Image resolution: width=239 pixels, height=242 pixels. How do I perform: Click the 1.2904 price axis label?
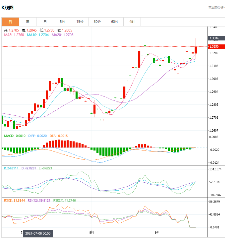pyautogui.click(x=214, y=92)
